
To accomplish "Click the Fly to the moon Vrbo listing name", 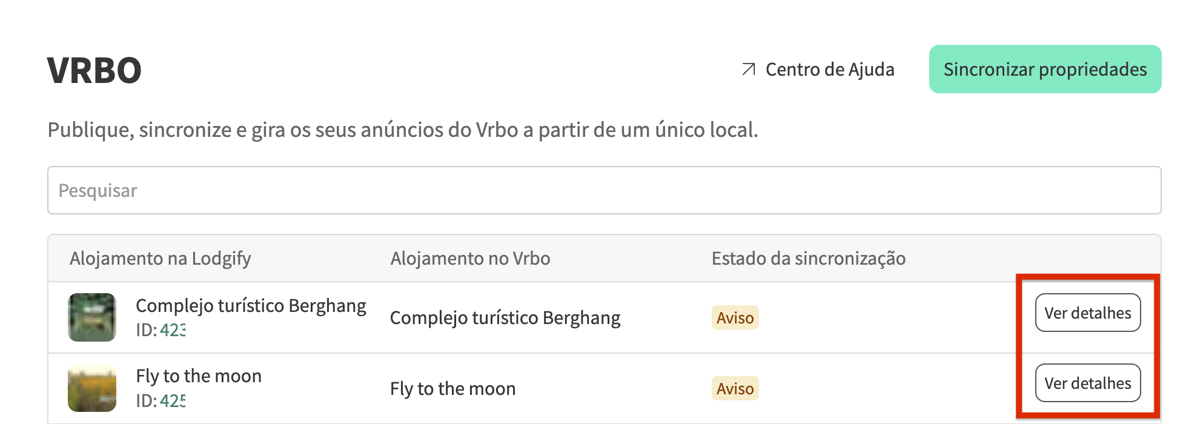I will (x=452, y=388).
